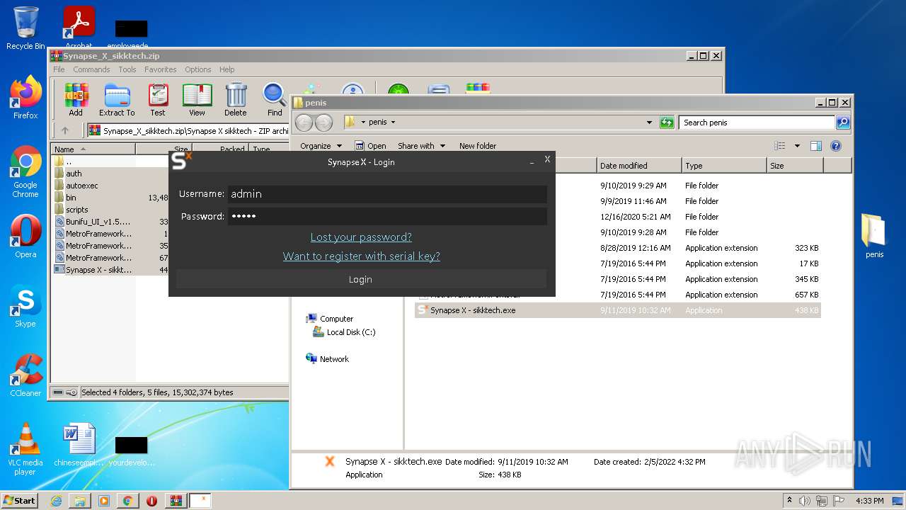Click the Find magnifier icon in WinRAR
906x510 pixels.
(275, 99)
